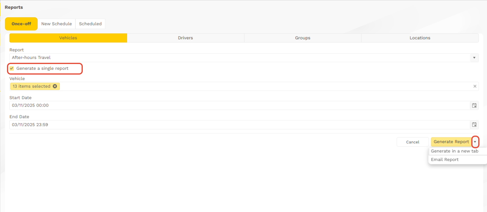Click the End Date input field
Image resolution: width=487 pixels, height=212 pixels.
pyautogui.click(x=240, y=124)
